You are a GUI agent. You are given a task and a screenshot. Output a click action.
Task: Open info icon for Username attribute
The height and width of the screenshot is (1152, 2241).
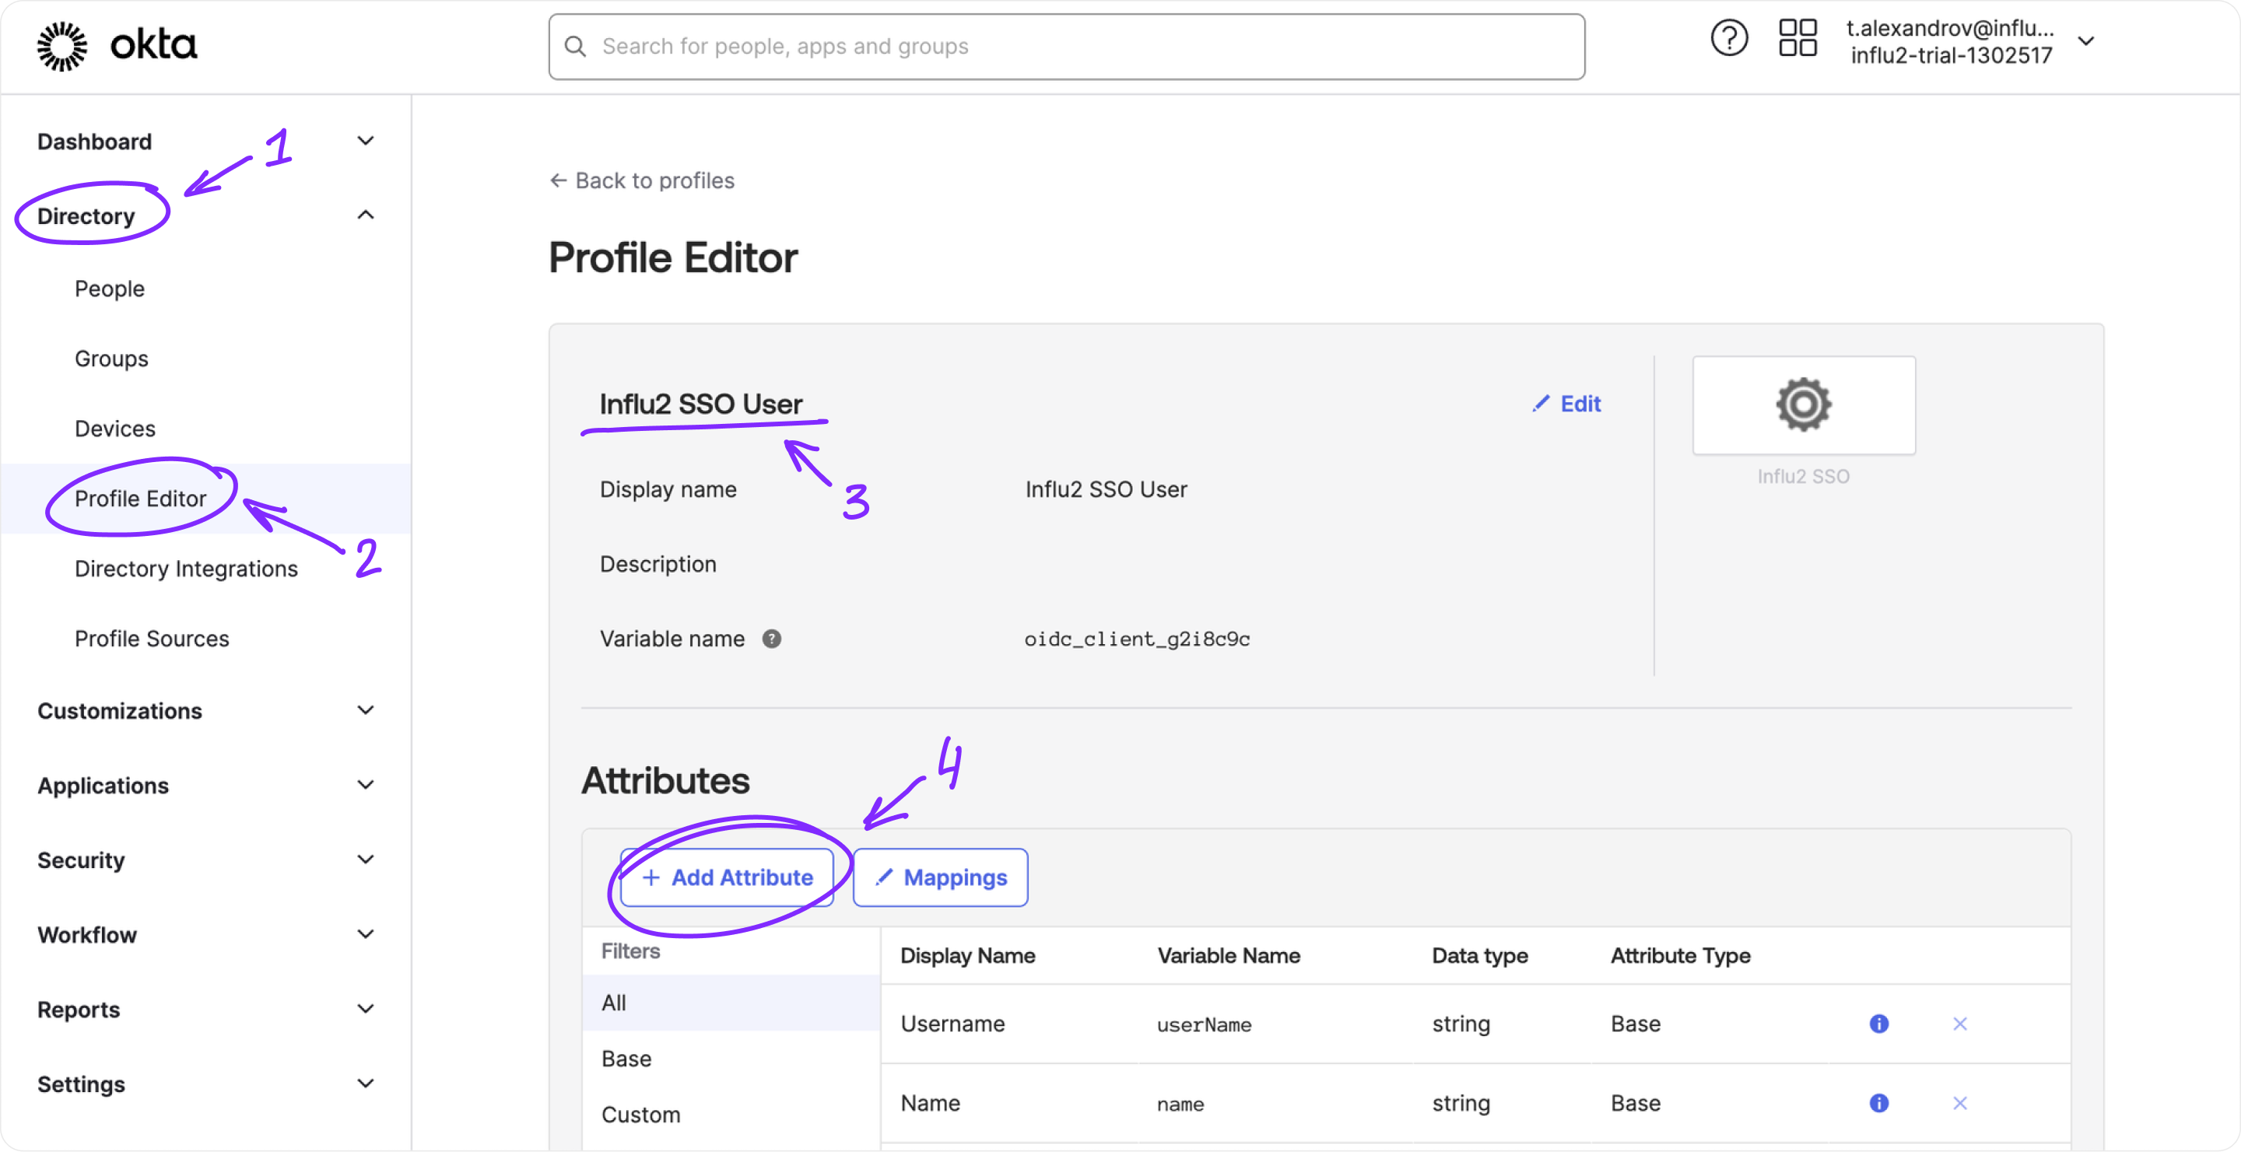click(x=1878, y=1024)
